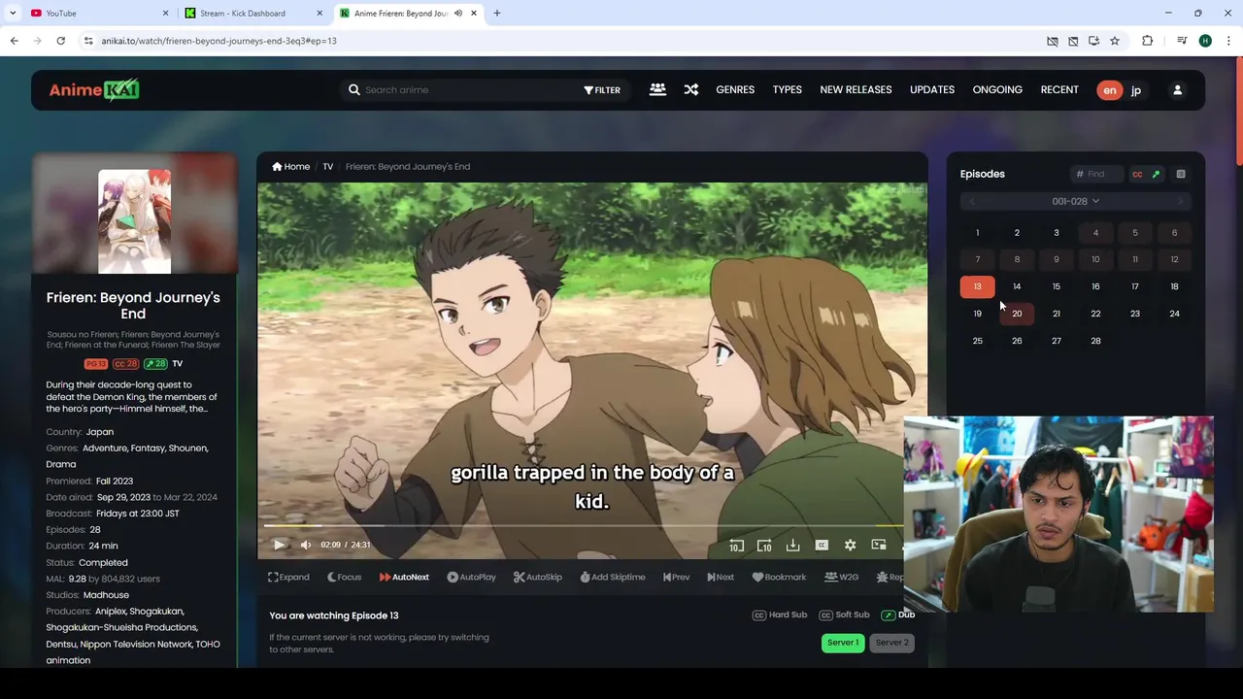The height and width of the screenshot is (699, 1243).
Task: Open video player settings gear
Action: click(850, 546)
